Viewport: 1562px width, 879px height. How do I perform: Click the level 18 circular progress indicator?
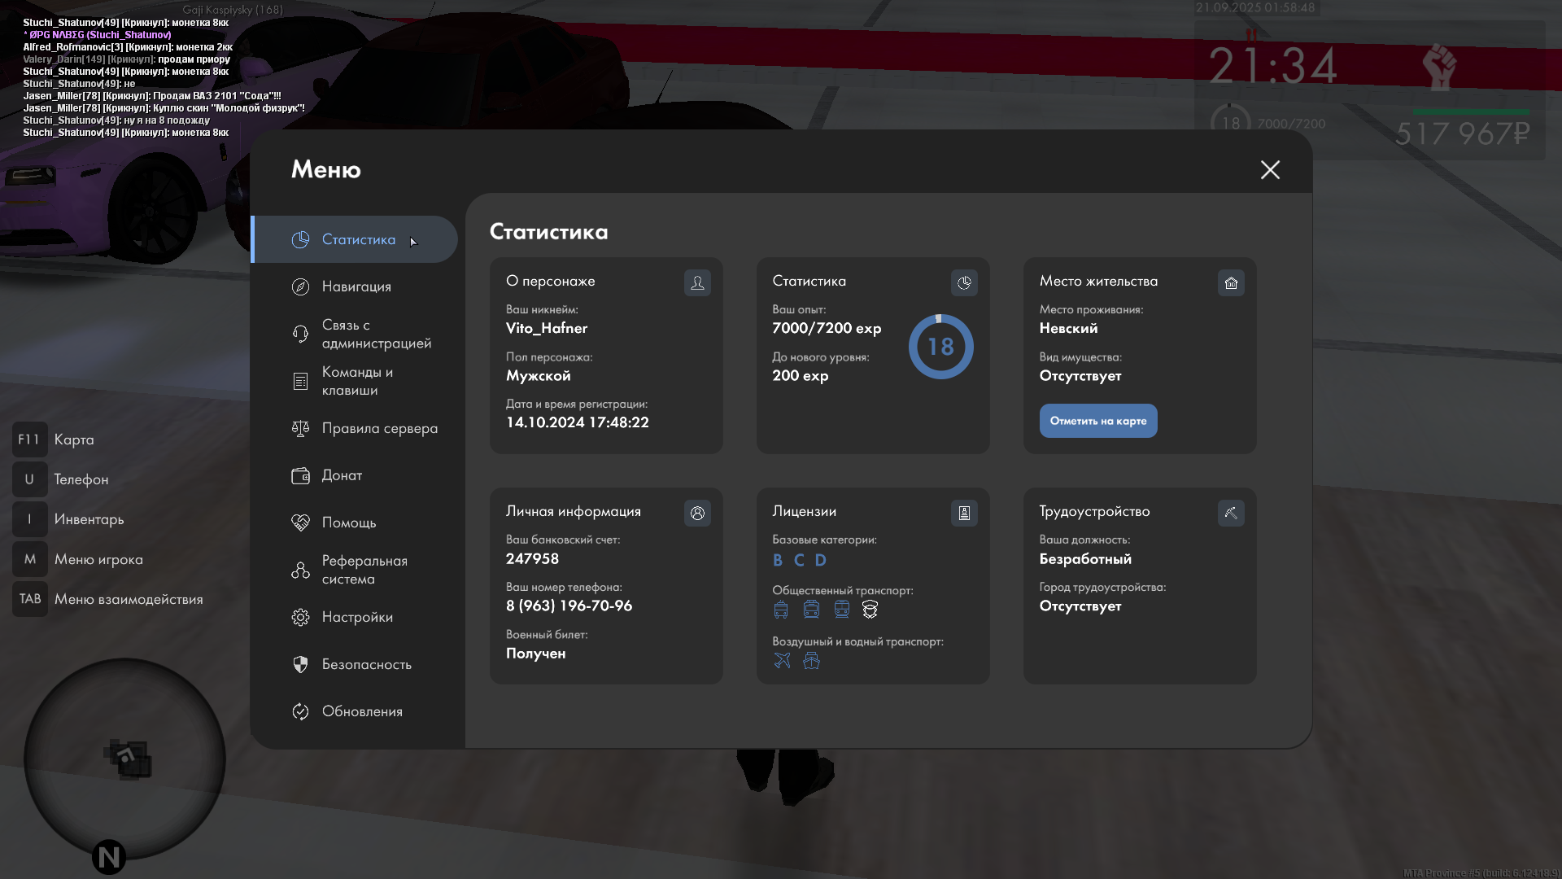(x=940, y=347)
